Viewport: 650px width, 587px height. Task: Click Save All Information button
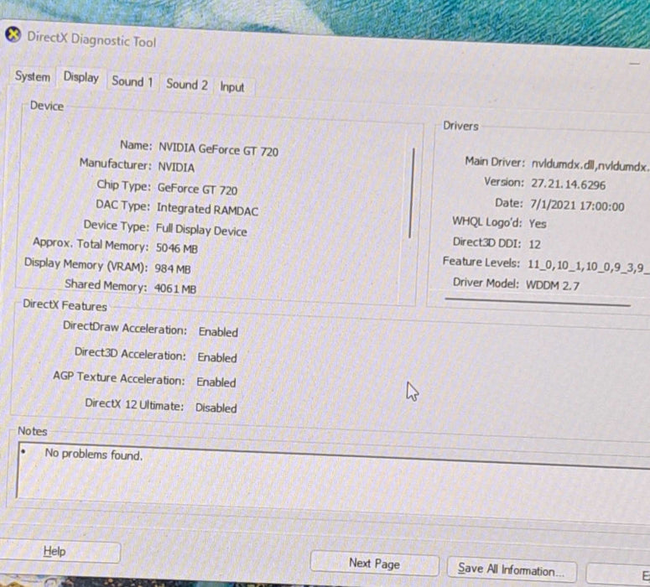tap(511, 569)
